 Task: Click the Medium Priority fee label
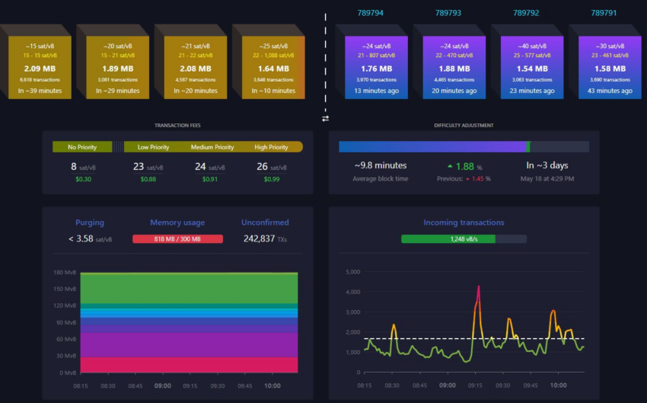[212, 147]
